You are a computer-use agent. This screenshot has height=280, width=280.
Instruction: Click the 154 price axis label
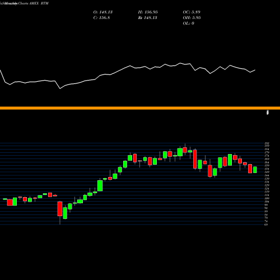pos(267,169)
